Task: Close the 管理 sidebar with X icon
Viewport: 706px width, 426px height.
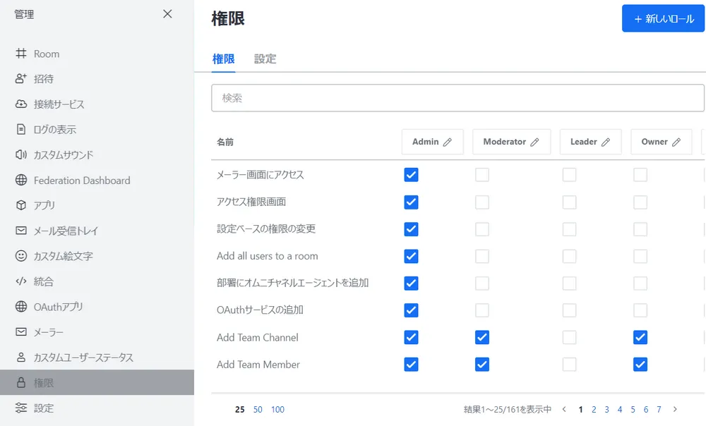Action: [167, 14]
